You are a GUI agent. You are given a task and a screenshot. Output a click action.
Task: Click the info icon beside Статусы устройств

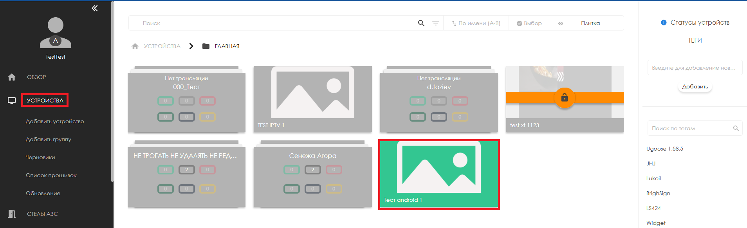[664, 23]
